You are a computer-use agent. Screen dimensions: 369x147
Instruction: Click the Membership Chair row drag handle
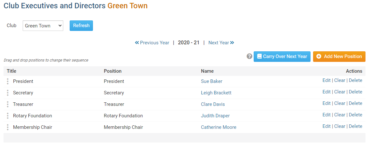(x=8, y=127)
